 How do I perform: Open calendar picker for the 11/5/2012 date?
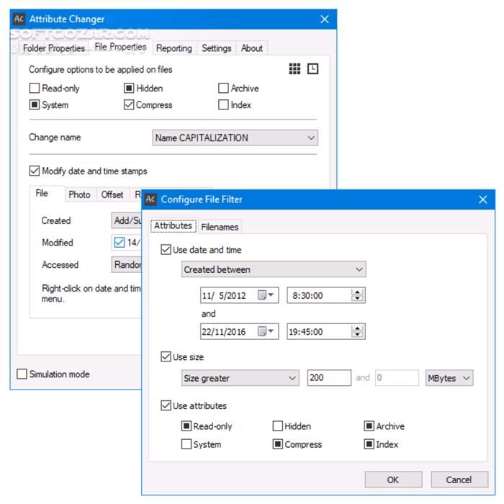[x=266, y=295]
